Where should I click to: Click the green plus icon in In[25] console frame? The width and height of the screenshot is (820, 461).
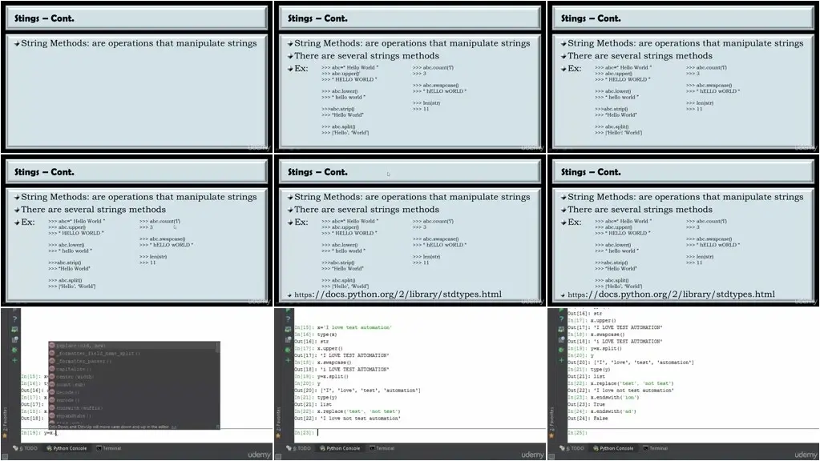[561, 360]
